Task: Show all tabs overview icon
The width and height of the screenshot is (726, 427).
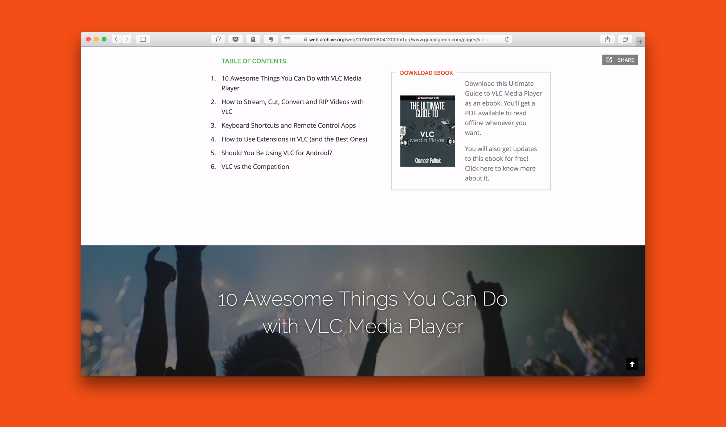Action: (625, 39)
